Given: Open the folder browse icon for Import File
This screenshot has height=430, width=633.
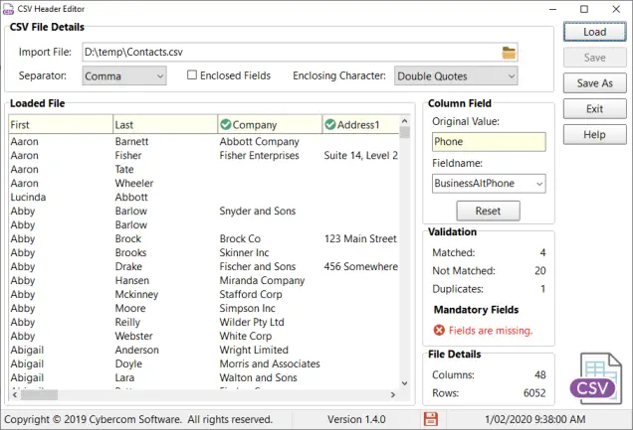Looking at the screenshot, I should point(509,53).
